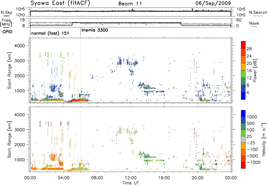
Task: Select the 'CPID' row label
Action: point(7,32)
